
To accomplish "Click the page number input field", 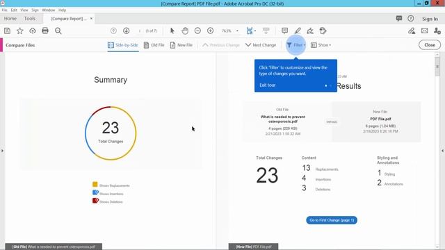I will tap(139, 31).
